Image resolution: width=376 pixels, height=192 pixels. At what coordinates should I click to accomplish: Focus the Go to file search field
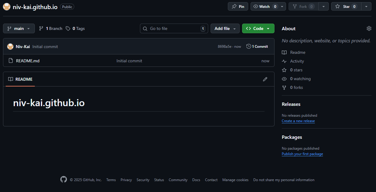coord(174,28)
